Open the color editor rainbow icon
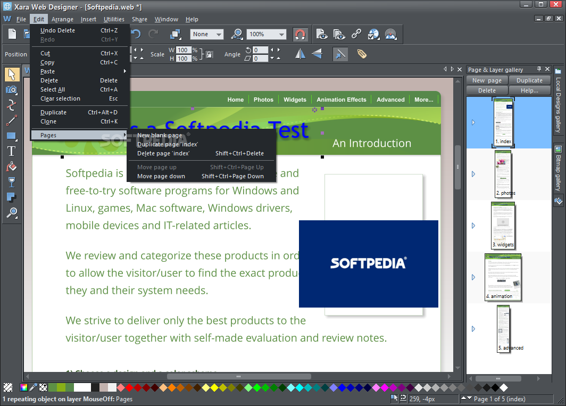 pos(24,387)
